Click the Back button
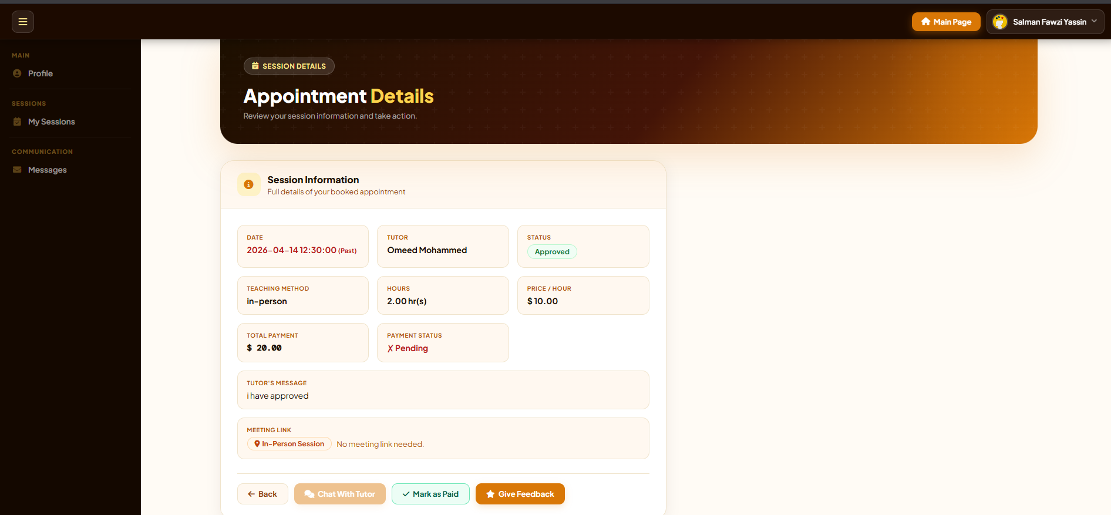This screenshot has height=515, width=1111. pos(262,494)
